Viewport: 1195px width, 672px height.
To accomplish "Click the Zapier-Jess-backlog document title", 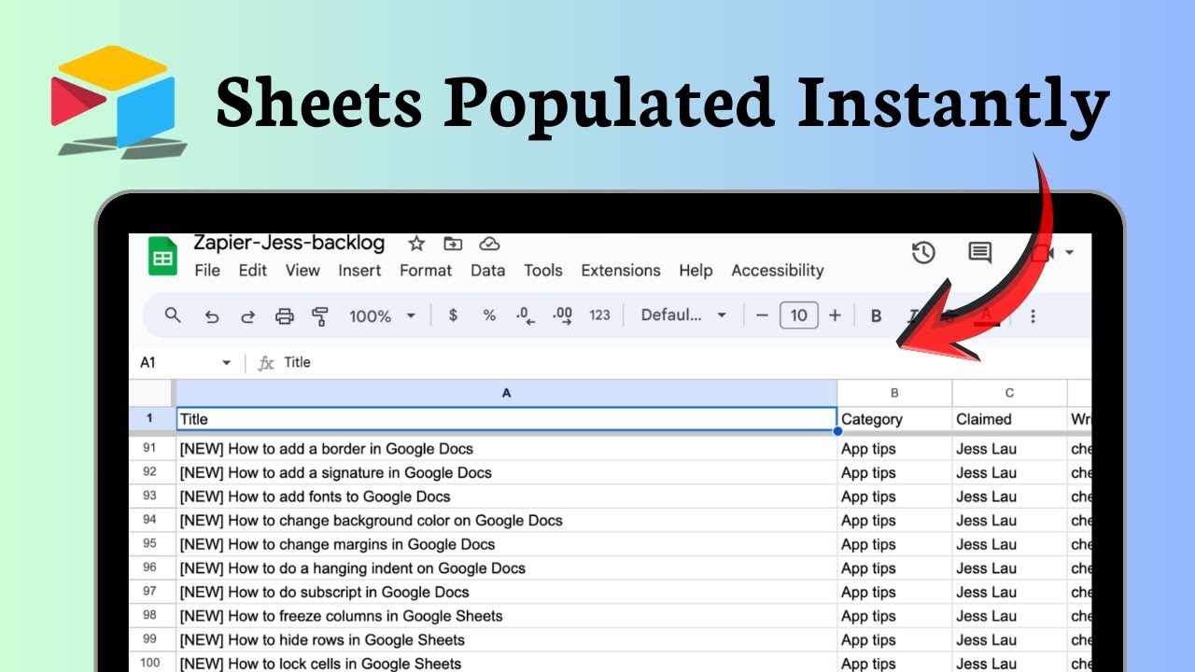I will pyautogui.click(x=288, y=243).
